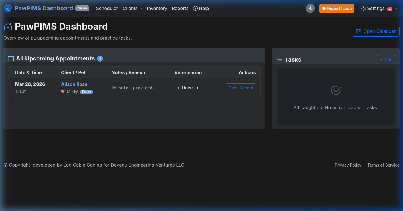Open the Terms of Service link
The image size is (403, 211).
[383, 165]
